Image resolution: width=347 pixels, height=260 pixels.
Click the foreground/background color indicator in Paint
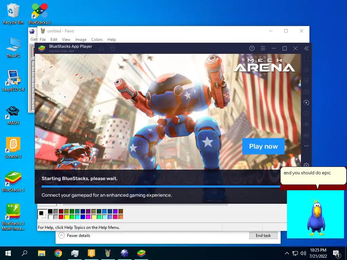coord(42,214)
